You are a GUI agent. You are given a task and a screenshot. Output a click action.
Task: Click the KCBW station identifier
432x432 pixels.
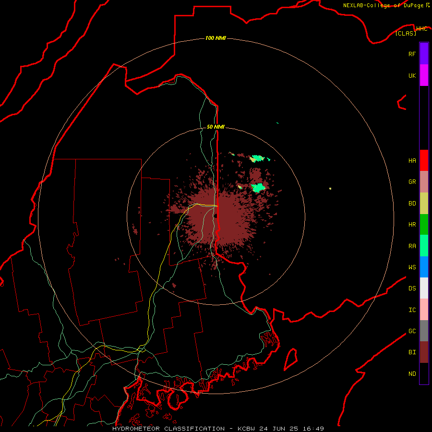246,429
